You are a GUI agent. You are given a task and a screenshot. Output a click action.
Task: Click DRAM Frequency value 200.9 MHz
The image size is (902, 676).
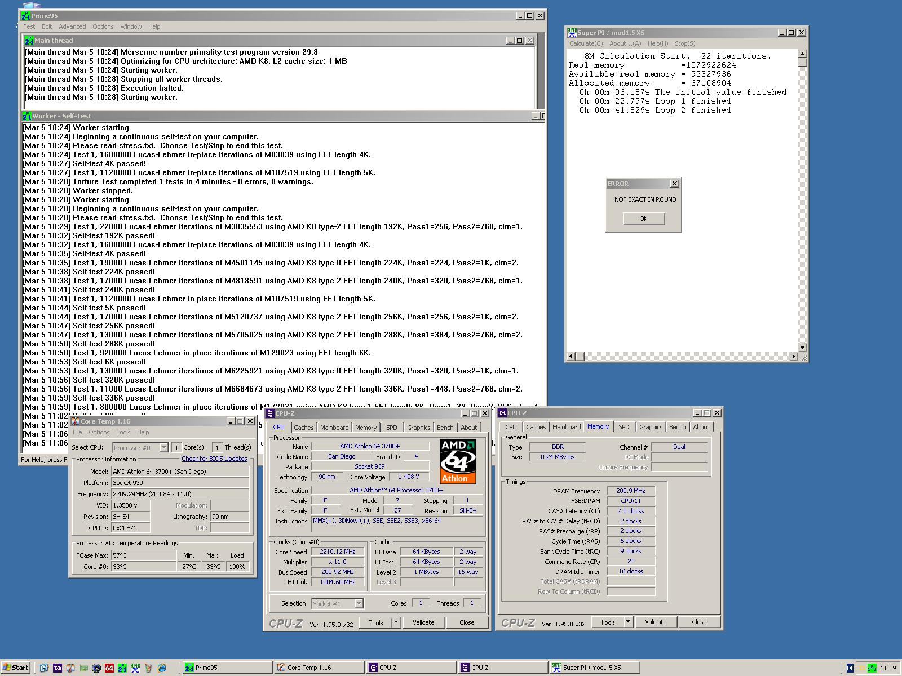point(631,491)
